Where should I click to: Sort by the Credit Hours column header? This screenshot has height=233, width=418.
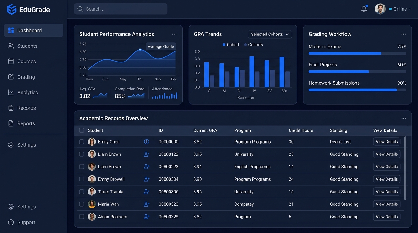[301, 130]
